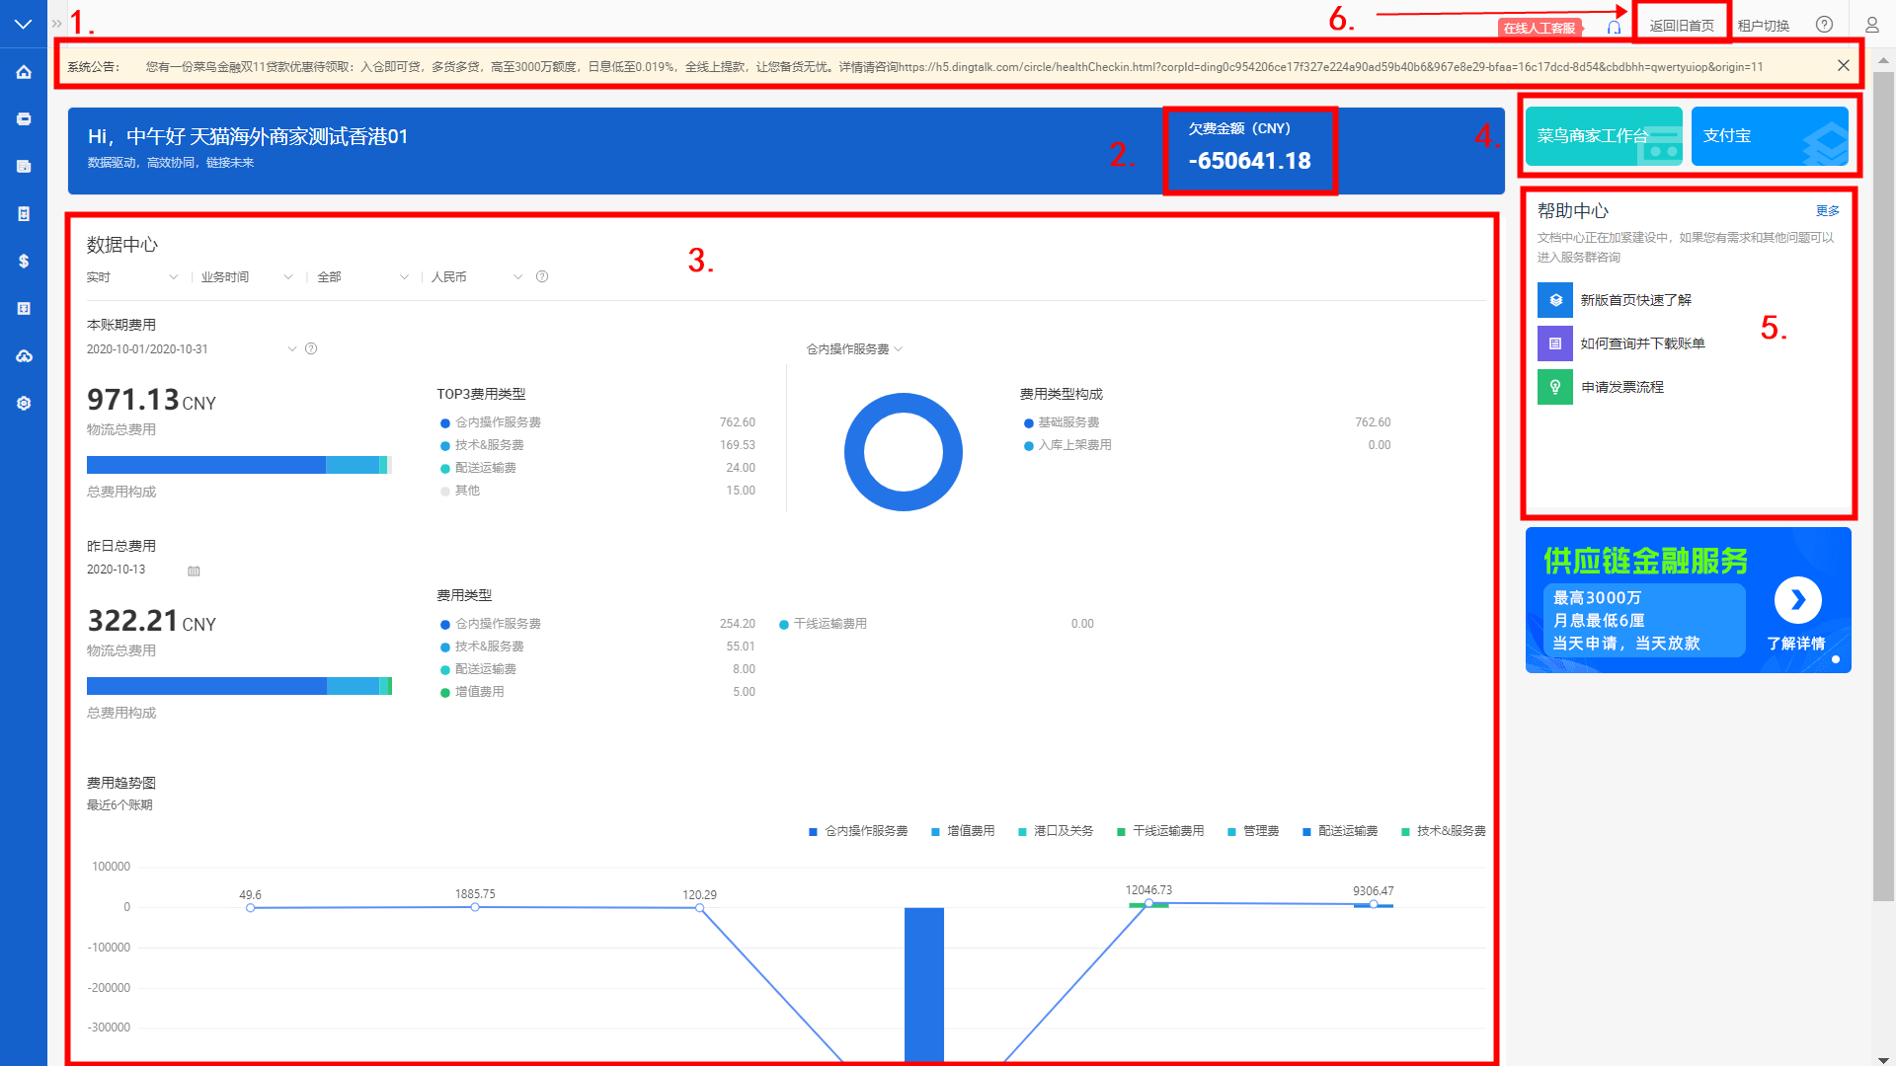Image resolution: width=1896 pixels, height=1066 pixels.
Task: Click the headset customer service icon
Action: tap(1614, 27)
